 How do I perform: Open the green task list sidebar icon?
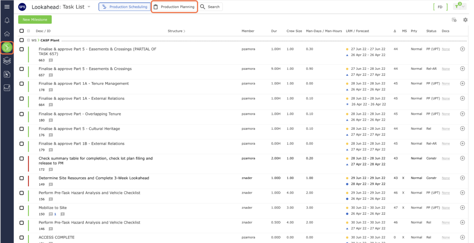point(7,47)
